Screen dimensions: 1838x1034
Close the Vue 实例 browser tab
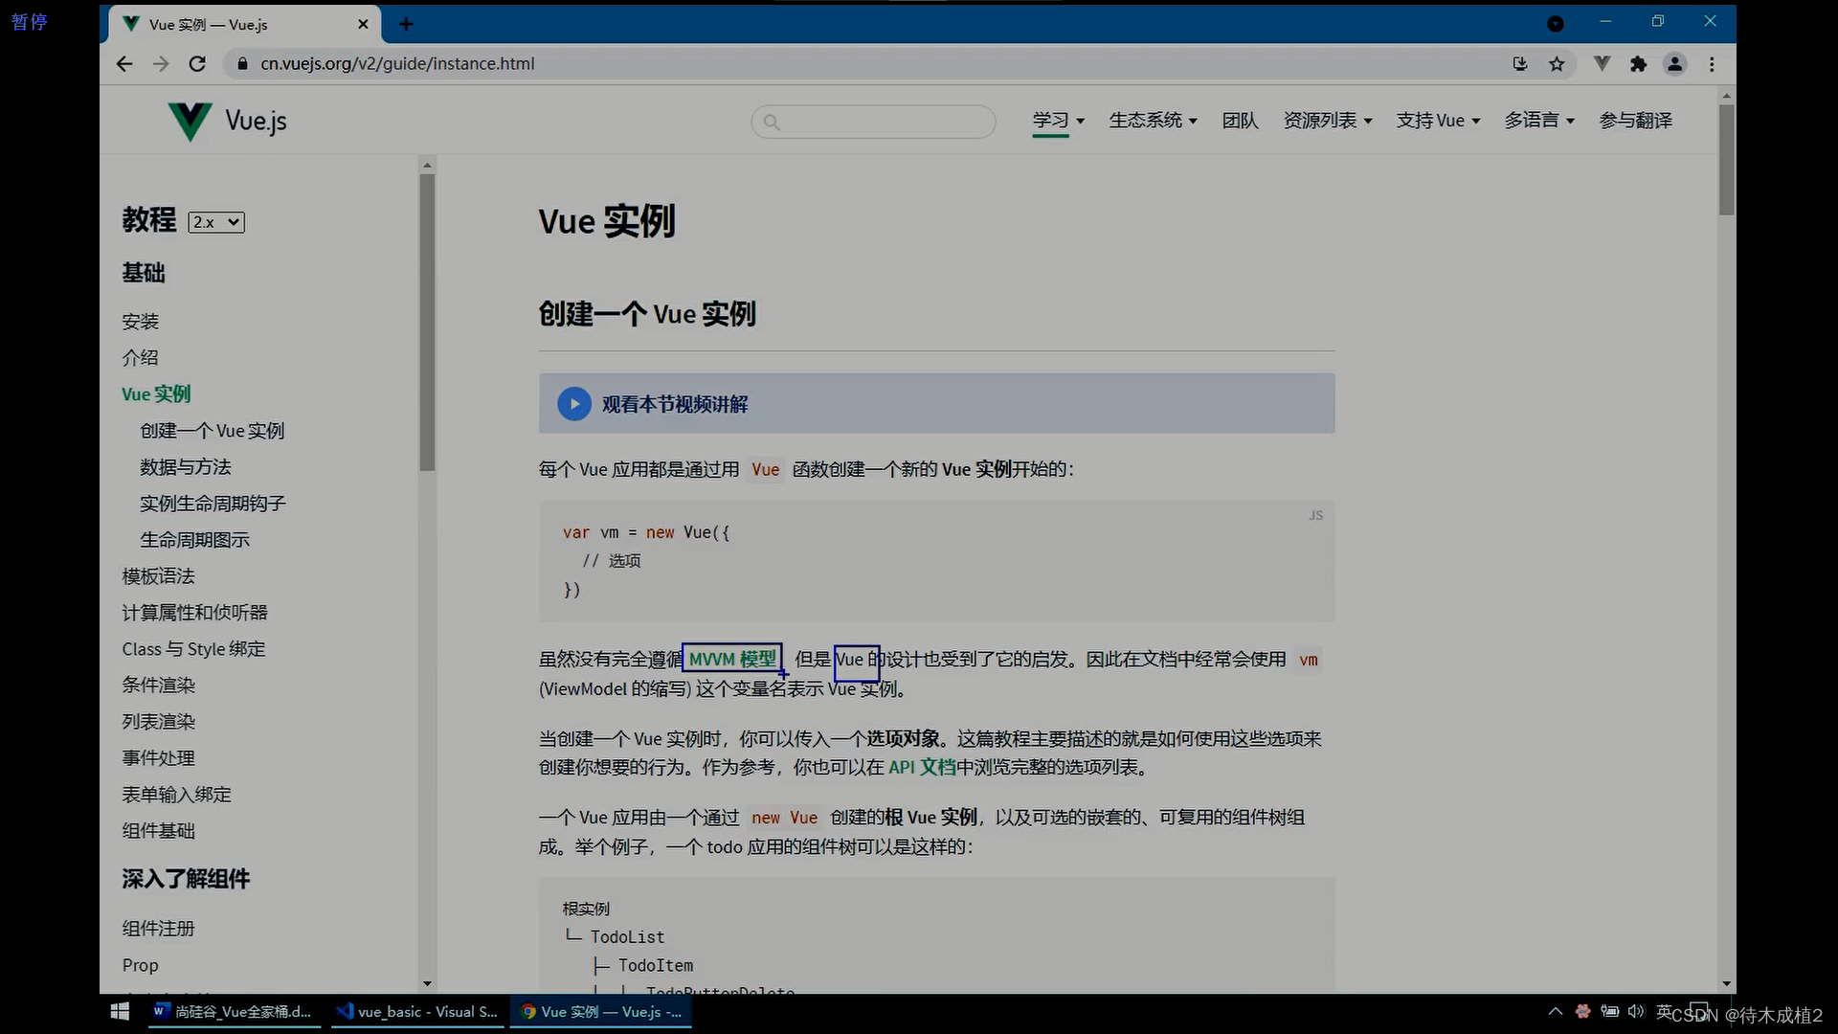pyautogui.click(x=363, y=24)
